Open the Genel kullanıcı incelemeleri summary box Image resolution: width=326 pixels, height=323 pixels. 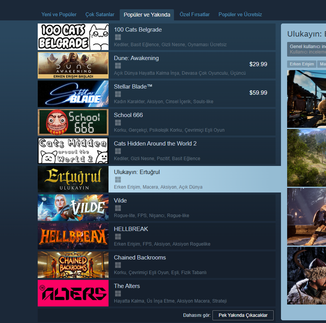pyautogui.click(x=306, y=49)
